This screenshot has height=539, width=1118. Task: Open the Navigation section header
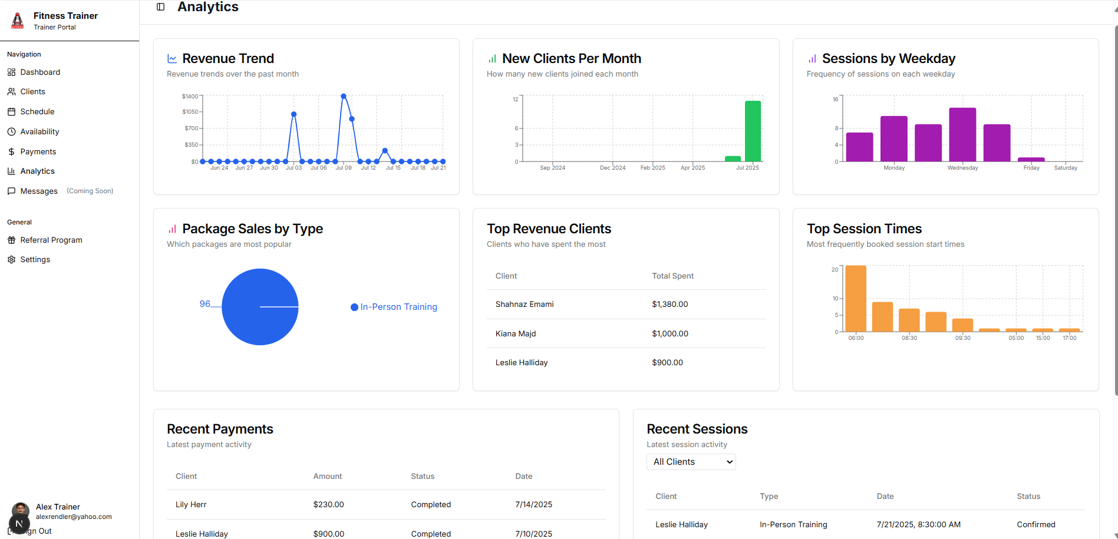click(x=24, y=54)
